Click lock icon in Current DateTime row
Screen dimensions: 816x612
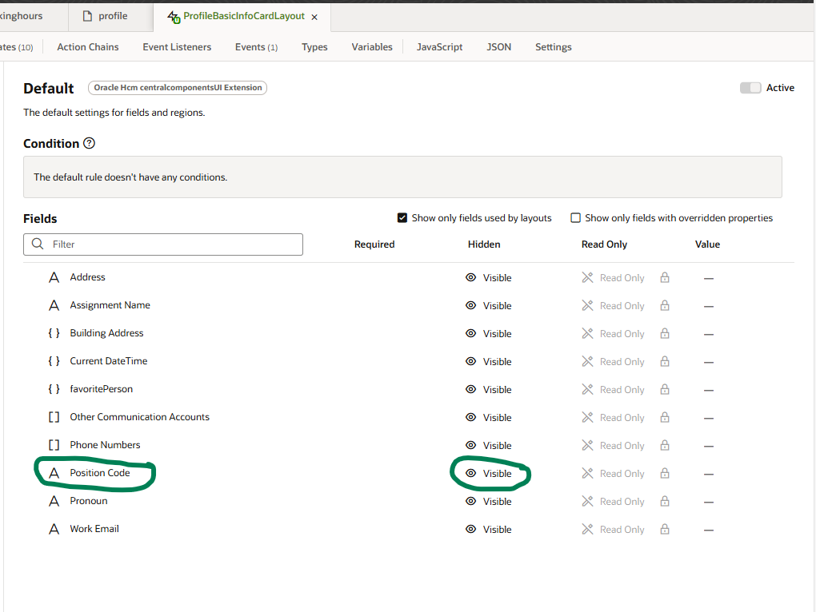(x=665, y=362)
